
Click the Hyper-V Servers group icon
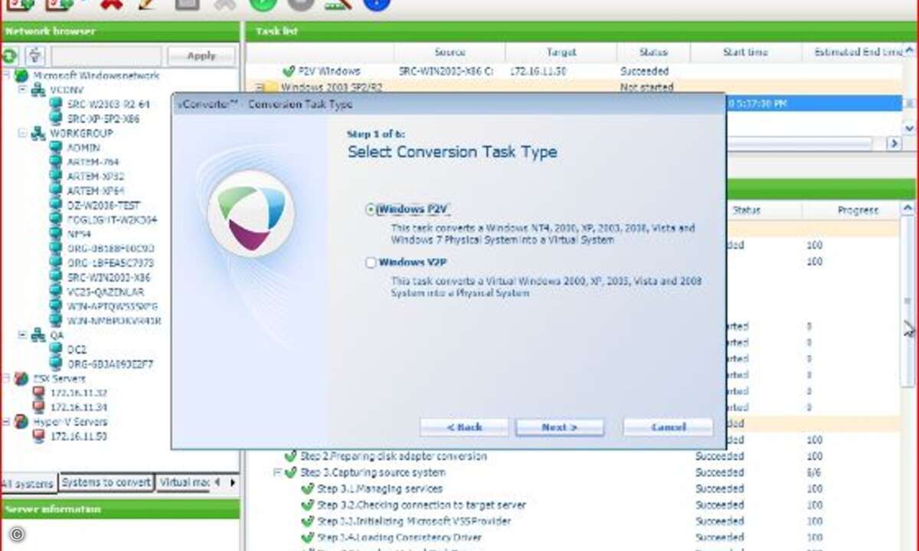coord(21,422)
